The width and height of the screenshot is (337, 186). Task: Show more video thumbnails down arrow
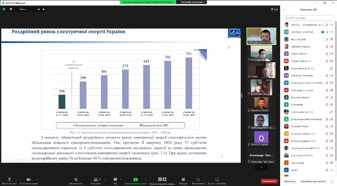tap(261, 168)
